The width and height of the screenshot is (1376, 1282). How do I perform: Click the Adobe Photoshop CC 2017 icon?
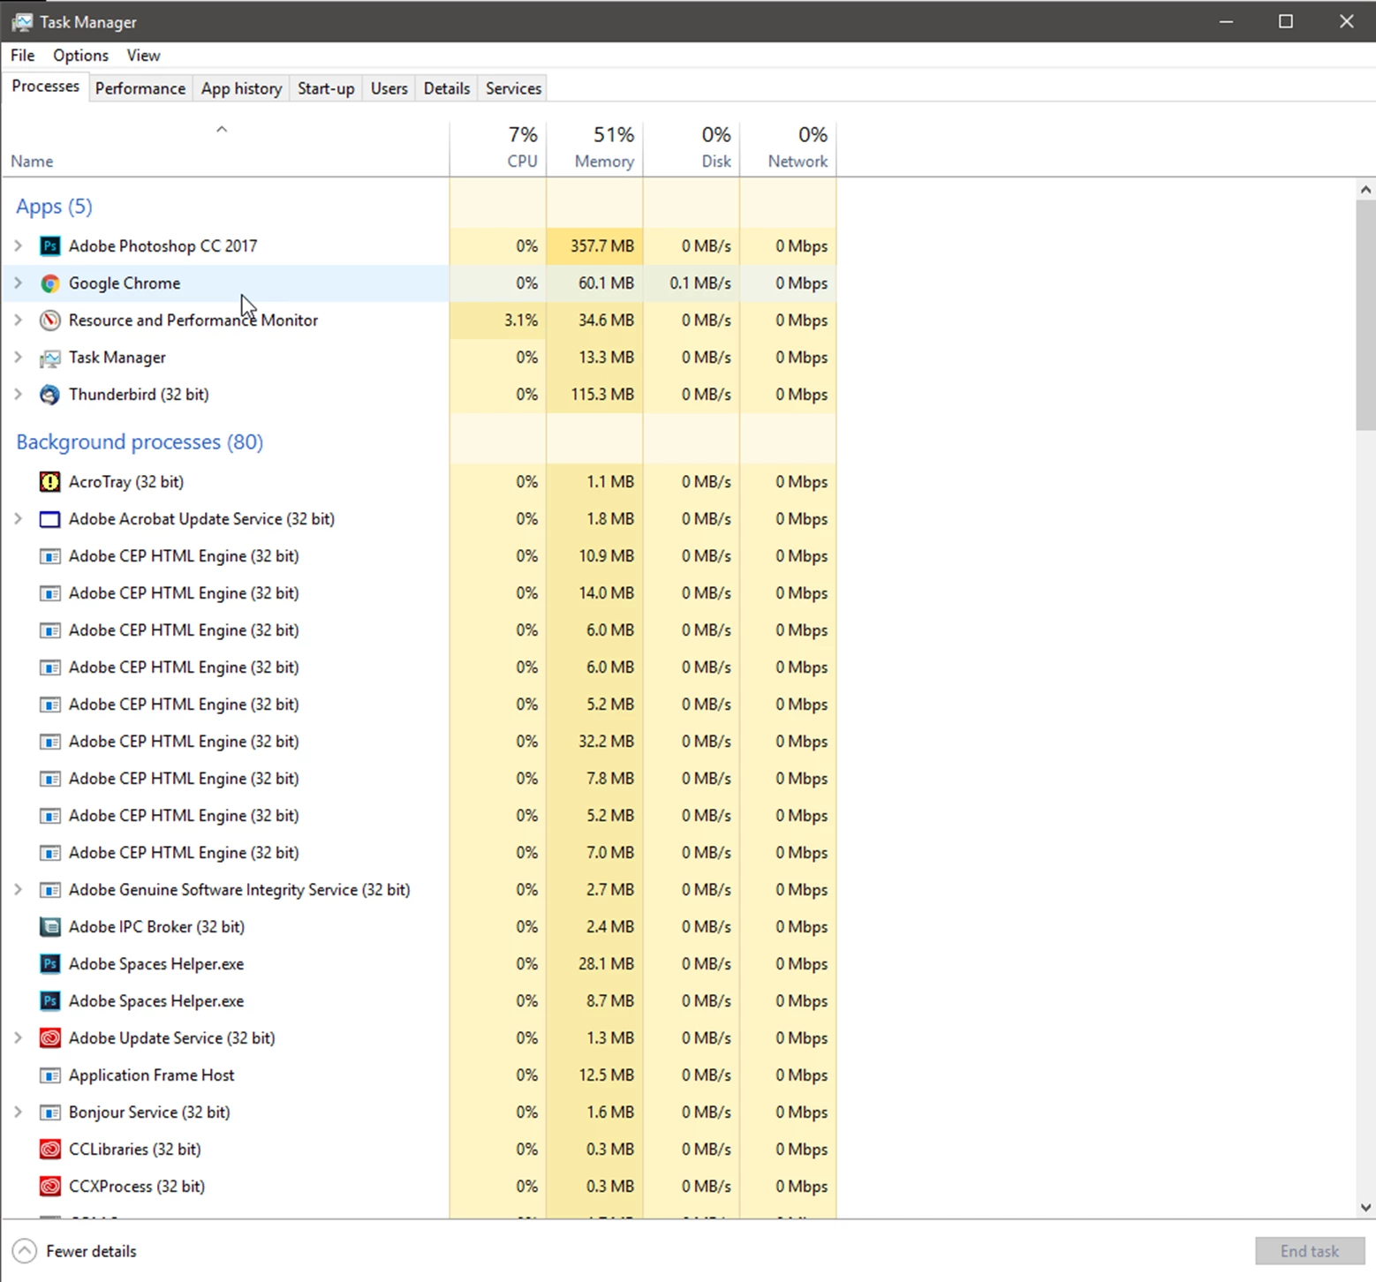click(50, 246)
